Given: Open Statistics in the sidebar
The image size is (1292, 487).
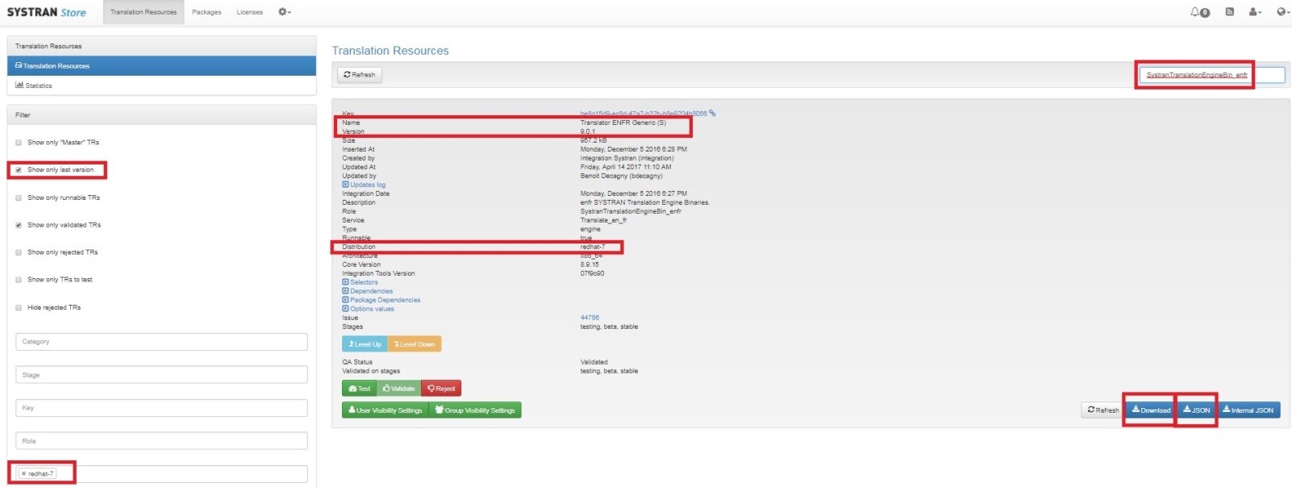Looking at the screenshot, I should click(x=161, y=85).
